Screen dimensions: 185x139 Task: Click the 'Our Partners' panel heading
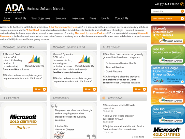[x=11, y=98]
